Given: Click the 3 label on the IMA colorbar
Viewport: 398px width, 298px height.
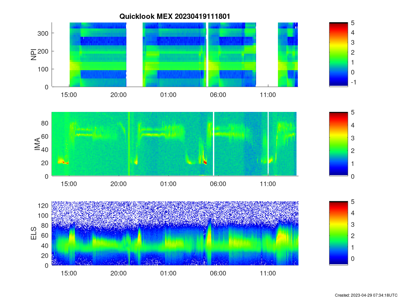Looking at the screenshot, I should 353,138.
